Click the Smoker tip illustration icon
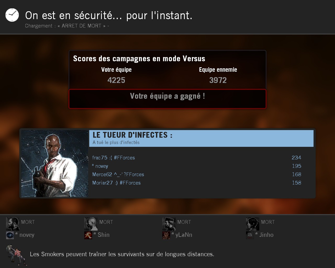The image size is (335, 268). pos(16,255)
